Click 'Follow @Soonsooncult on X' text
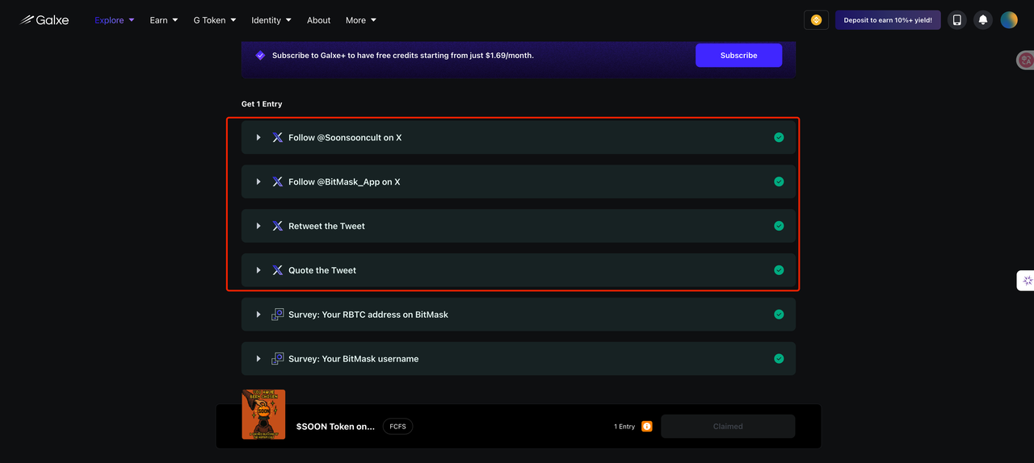1034x463 pixels. pyautogui.click(x=345, y=138)
